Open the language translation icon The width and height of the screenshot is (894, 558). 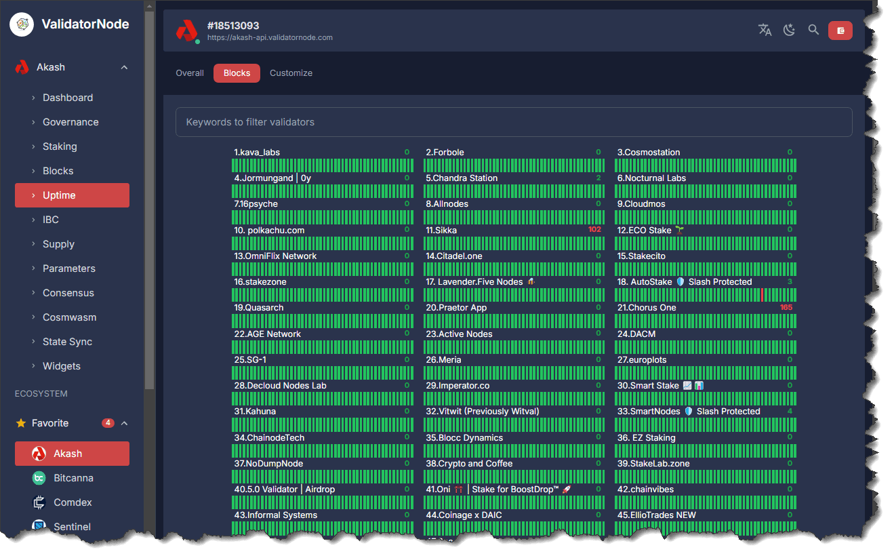tap(765, 30)
